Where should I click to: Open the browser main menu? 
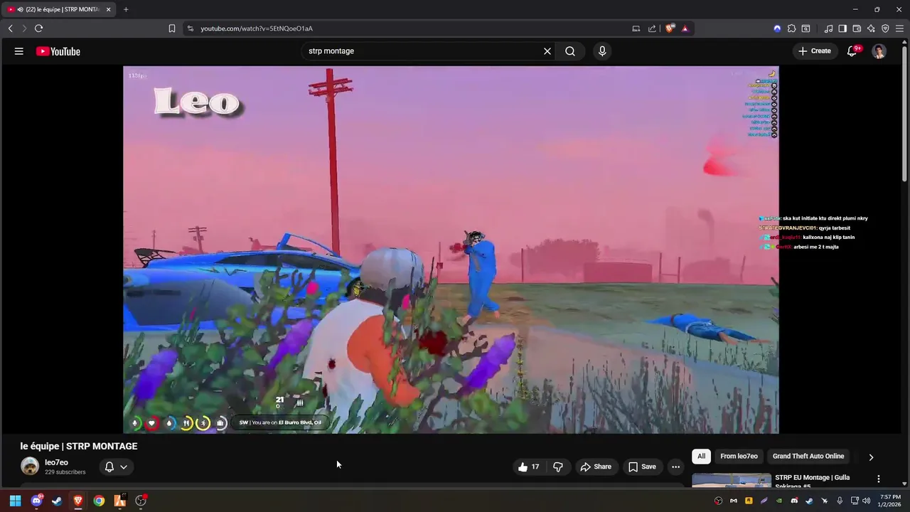pos(900,28)
